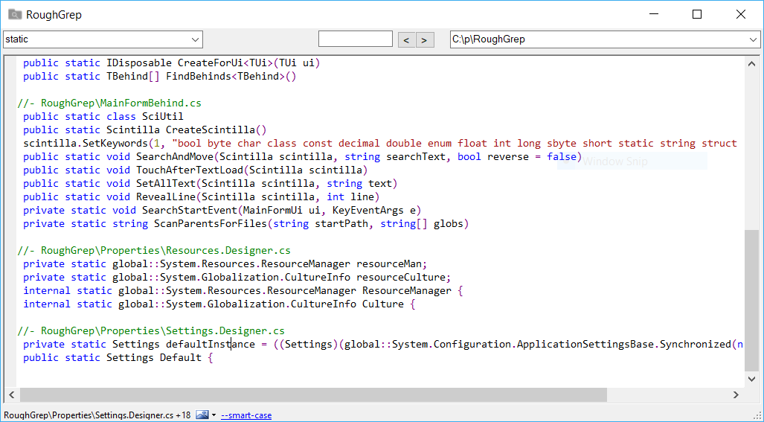This screenshot has height=422, width=764.
Task: Click the vertical scrollbar up arrow
Action: click(x=751, y=64)
